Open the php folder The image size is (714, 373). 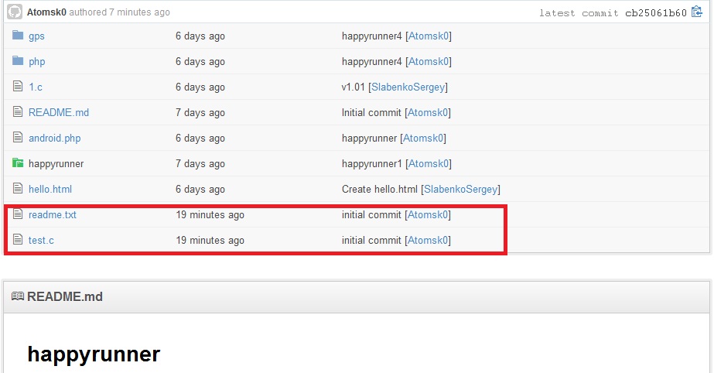click(x=37, y=62)
